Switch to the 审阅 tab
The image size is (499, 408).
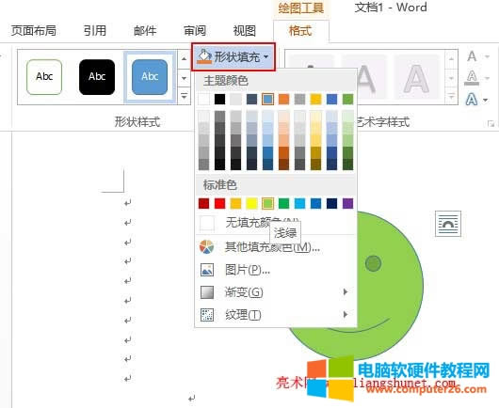(x=195, y=31)
